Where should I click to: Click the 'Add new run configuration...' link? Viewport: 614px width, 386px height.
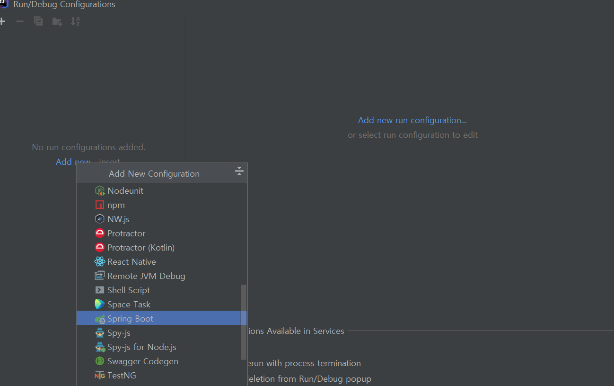tap(412, 120)
